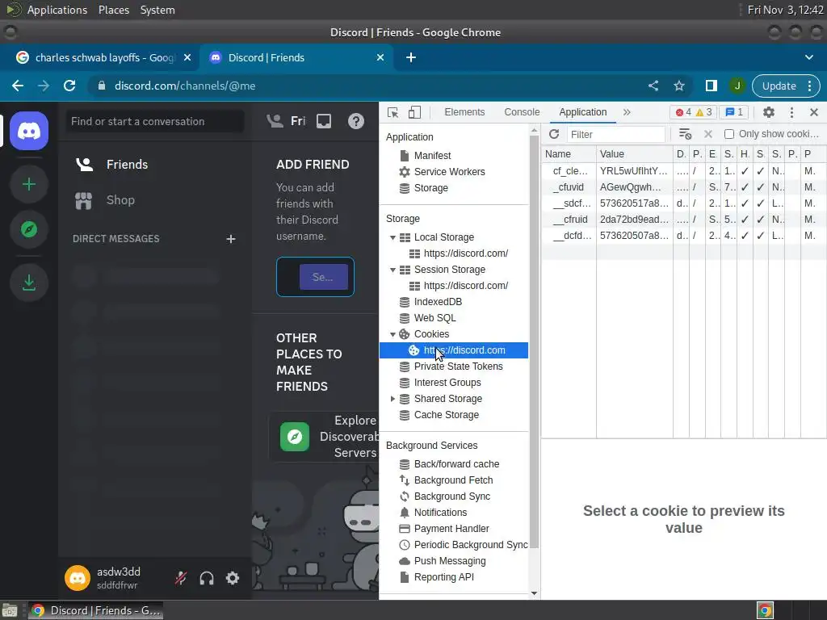Collapse the Cookies tree node
This screenshot has height=620, width=827.
click(393, 334)
